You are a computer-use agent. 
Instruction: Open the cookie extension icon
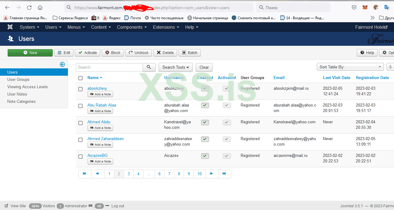[376, 8]
